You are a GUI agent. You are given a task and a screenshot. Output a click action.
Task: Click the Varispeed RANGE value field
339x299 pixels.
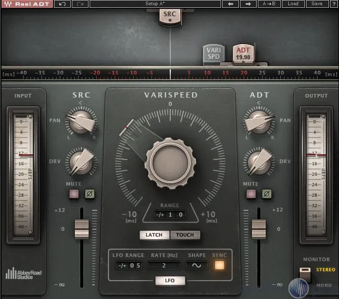pos(170,215)
